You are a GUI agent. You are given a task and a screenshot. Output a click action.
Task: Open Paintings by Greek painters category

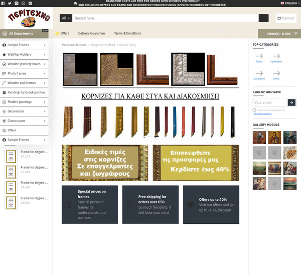point(24,92)
